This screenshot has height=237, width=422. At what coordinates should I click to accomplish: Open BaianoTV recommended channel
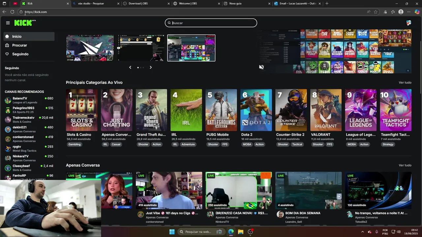29,100
